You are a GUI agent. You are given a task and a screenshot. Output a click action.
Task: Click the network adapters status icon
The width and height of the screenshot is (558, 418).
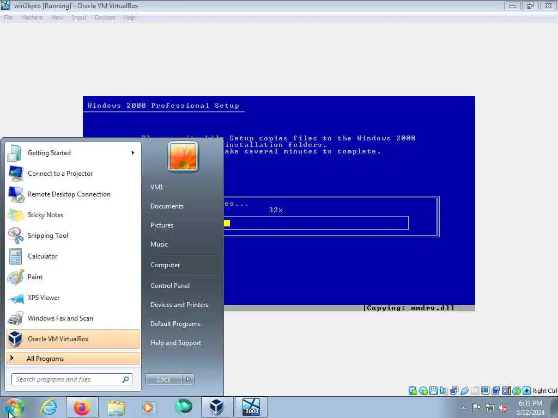pyautogui.click(x=454, y=391)
